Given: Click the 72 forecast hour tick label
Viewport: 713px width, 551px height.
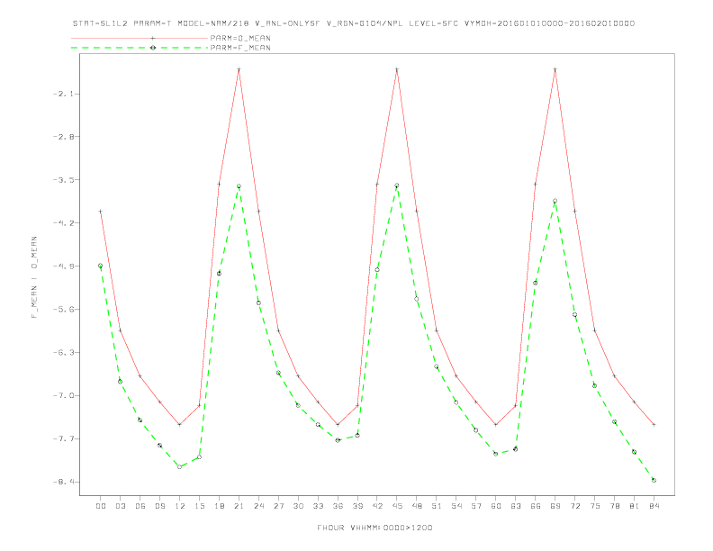Looking at the screenshot, I should pyautogui.click(x=574, y=506).
